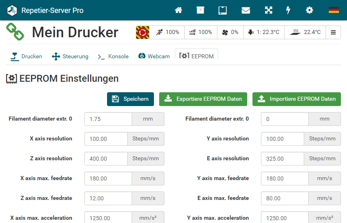Click Importiere EEPROM Daten button
The width and height of the screenshot is (347, 223).
pos(297,99)
